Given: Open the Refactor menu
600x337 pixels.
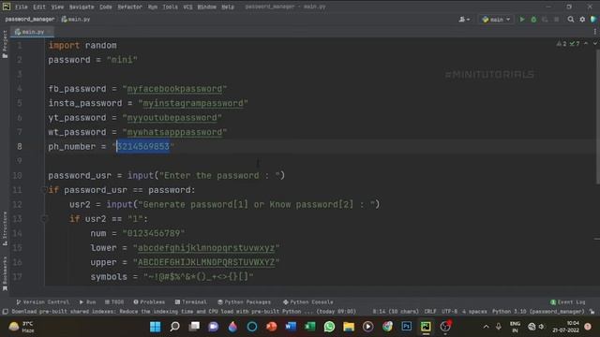Looking at the screenshot, I should (x=129, y=7).
